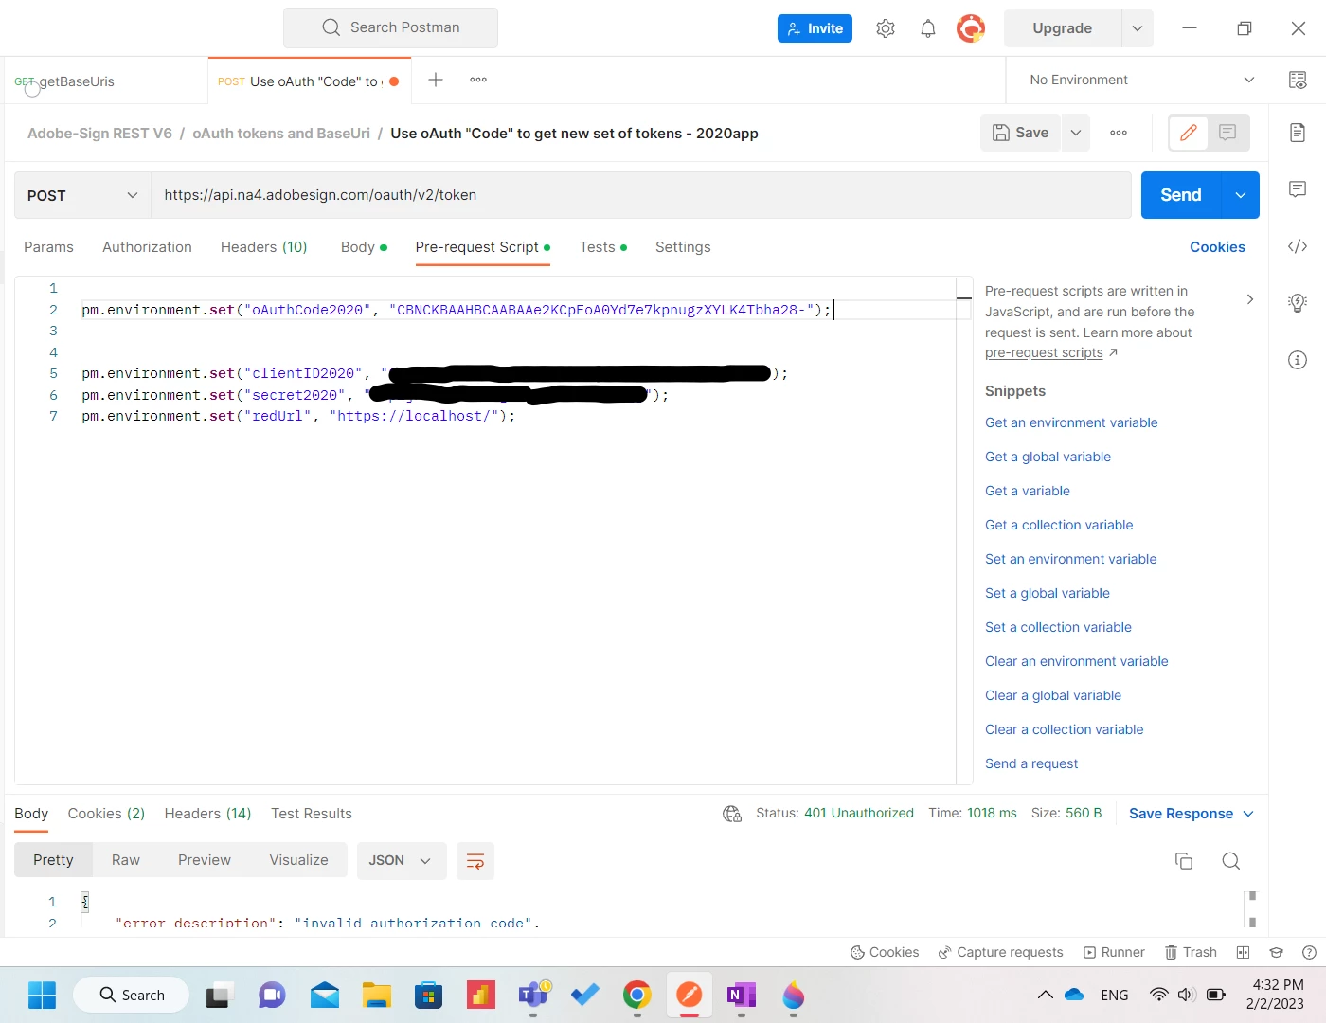Open the Postman settings gear icon
This screenshot has height=1023, width=1326.
pos(886,28)
